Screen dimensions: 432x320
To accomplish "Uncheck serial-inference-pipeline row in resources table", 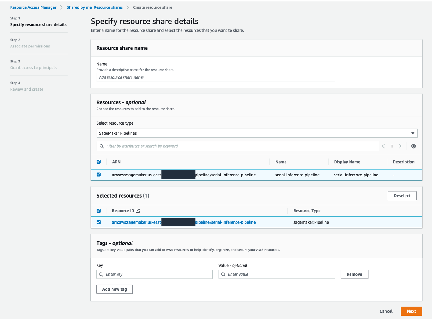I will click(x=99, y=175).
